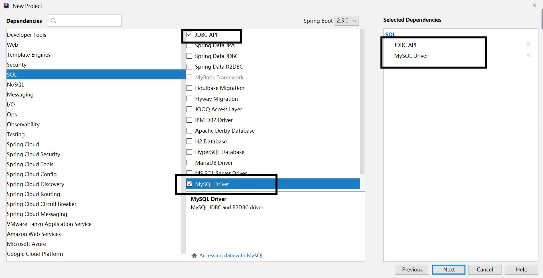Select JDBC API in Selected Dependencies list
This screenshot has height=278, width=543.
[x=405, y=45]
